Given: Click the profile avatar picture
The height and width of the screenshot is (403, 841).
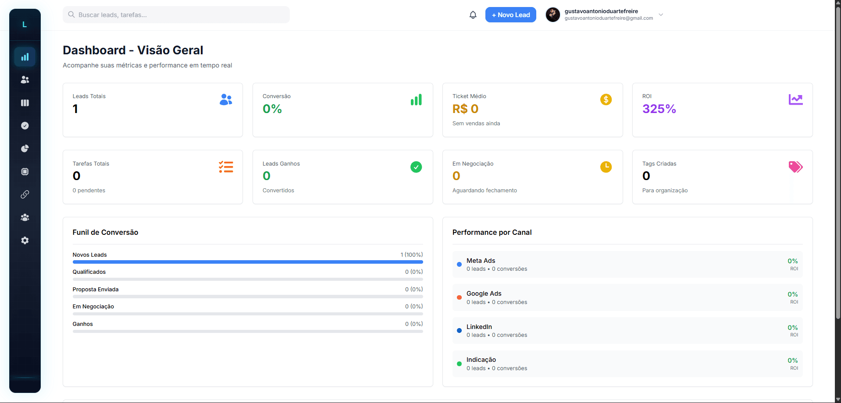Looking at the screenshot, I should (x=552, y=14).
